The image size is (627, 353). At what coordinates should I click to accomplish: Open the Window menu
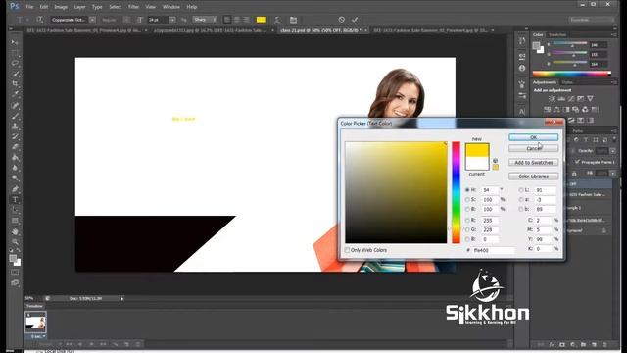(x=171, y=7)
